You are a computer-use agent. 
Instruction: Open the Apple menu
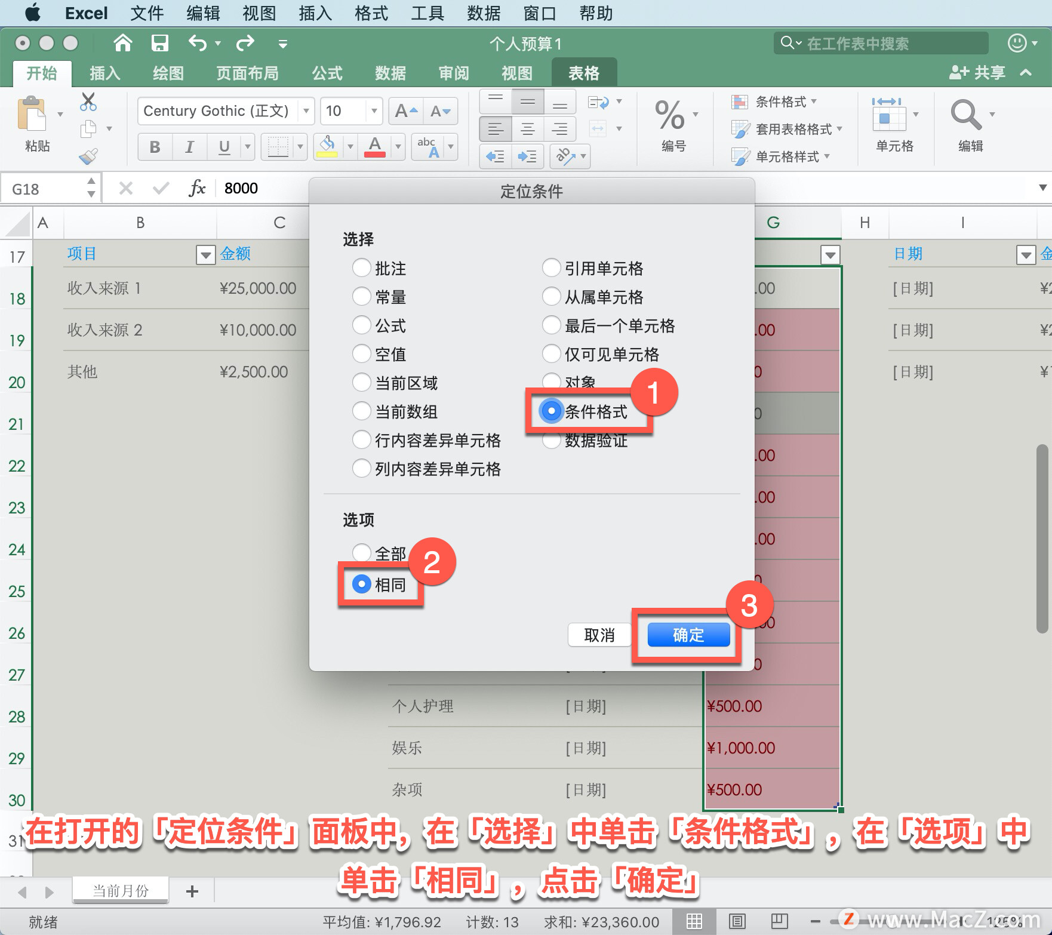pyautogui.click(x=33, y=13)
